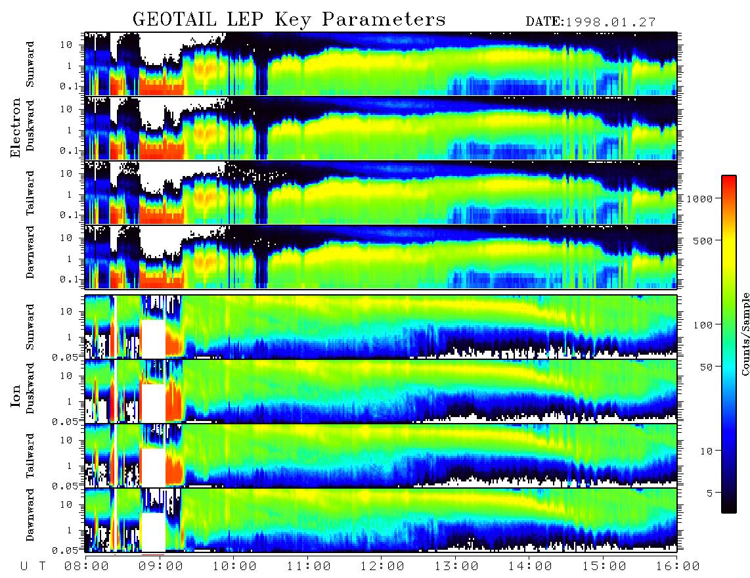Select the Electron Tailward axis label
The height and width of the screenshot is (578, 750).
(30, 193)
